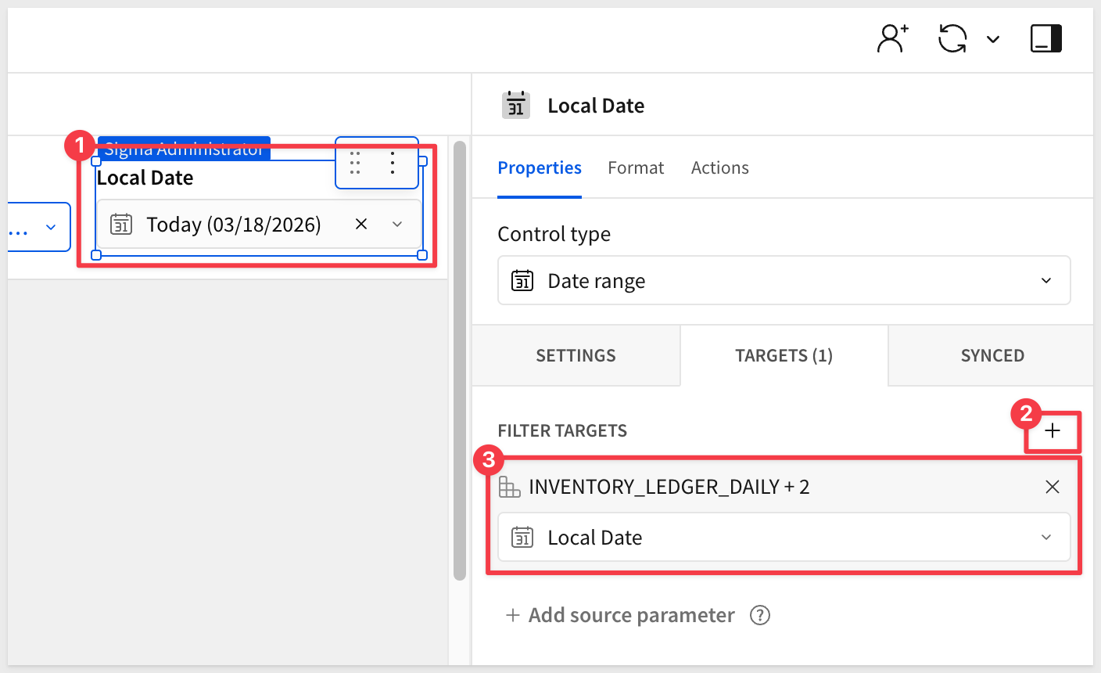Click the help icon beside Add source parameter
The height and width of the screenshot is (673, 1101).
pyautogui.click(x=760, y=615)
